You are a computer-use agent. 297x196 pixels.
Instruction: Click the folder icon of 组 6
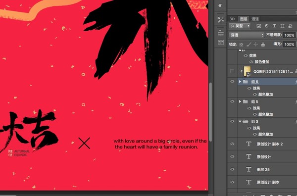(246, 82)
